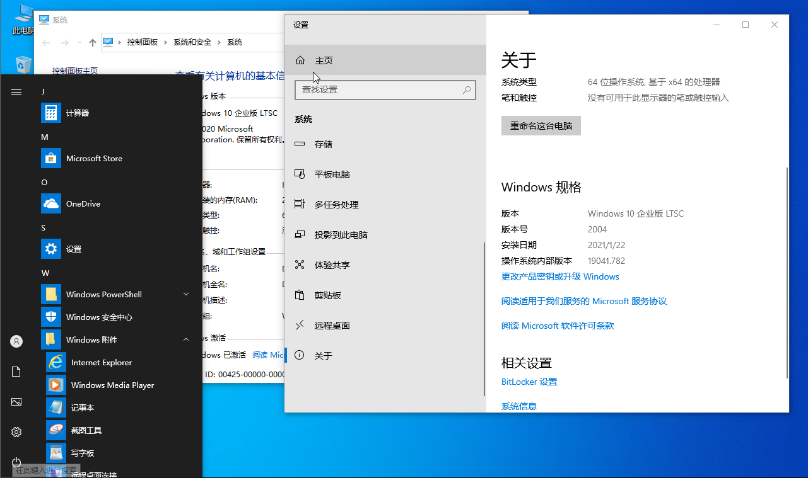This screenshot has height=478, width=808.
Task: Select 多任务处理 in Settings sidebar
Action: click(385, 205)
